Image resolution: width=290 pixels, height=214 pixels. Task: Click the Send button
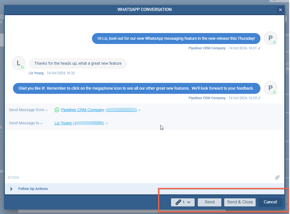[x=209, y=202]
